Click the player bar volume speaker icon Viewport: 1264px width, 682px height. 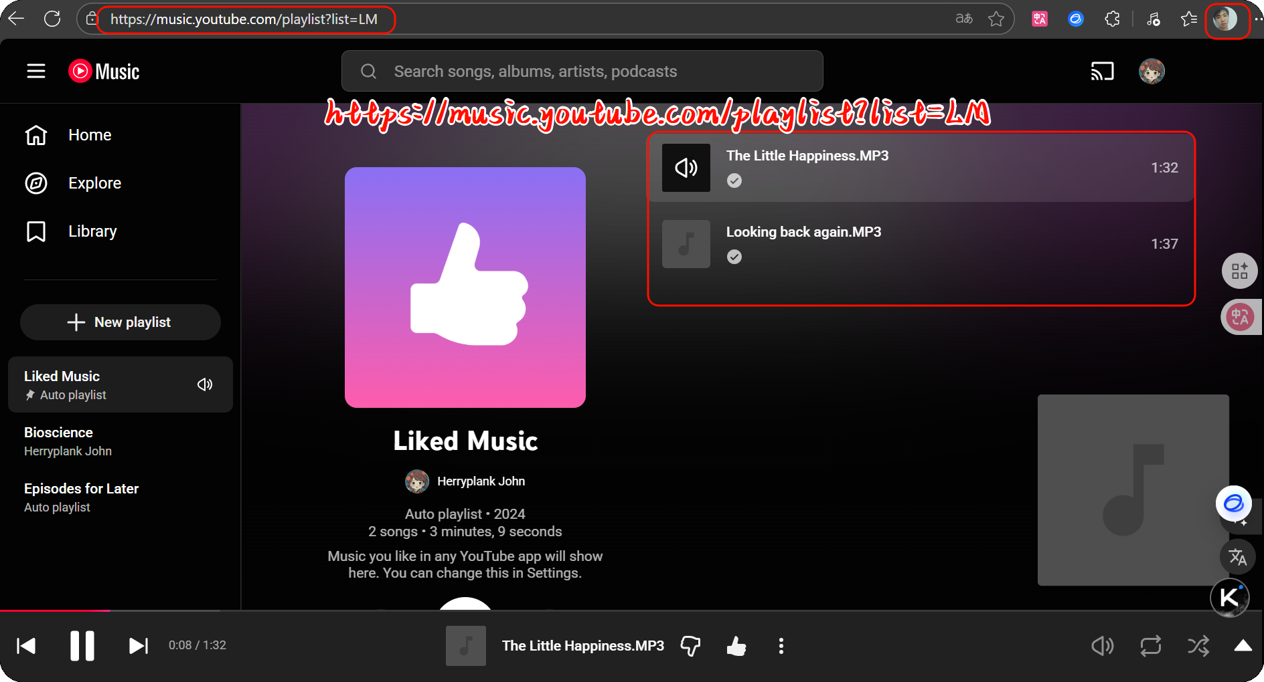(1103, 646)
